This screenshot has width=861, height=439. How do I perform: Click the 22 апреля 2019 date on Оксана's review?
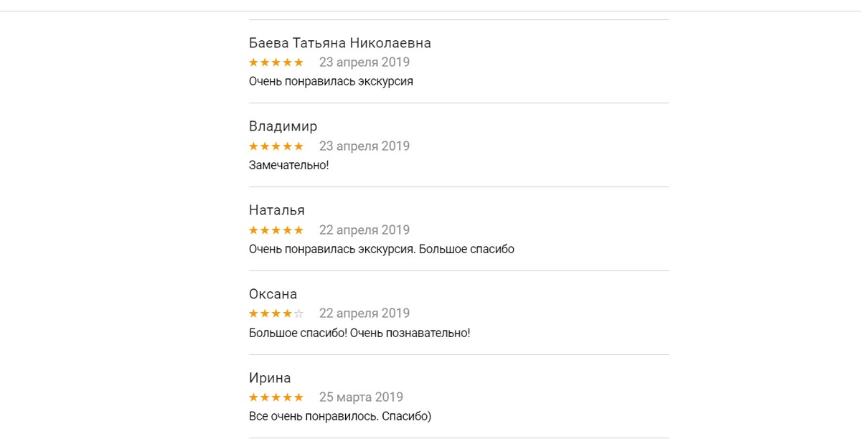364,313
